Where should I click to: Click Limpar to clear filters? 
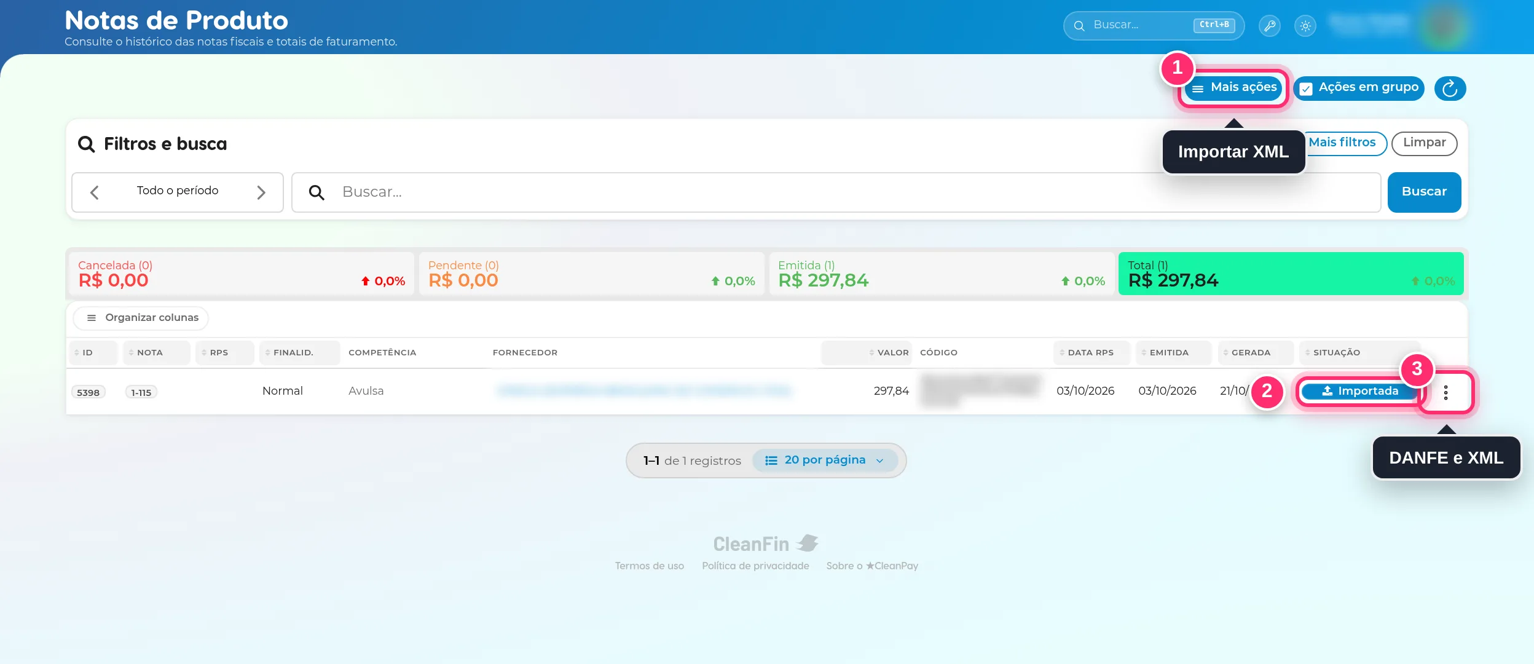(1425, 143)
